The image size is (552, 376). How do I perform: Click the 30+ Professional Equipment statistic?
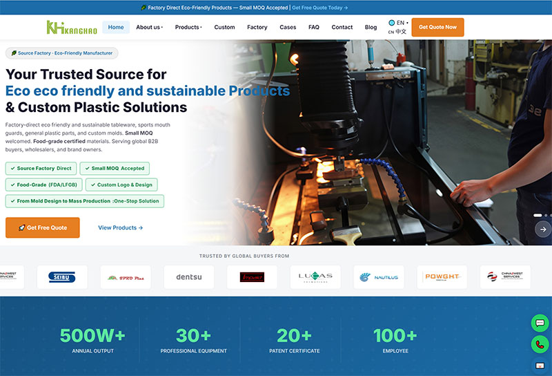click(194, 340)
